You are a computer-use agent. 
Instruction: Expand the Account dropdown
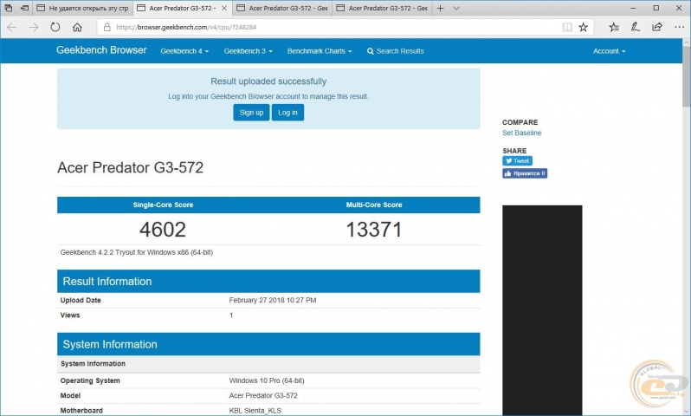coord(609,51)
